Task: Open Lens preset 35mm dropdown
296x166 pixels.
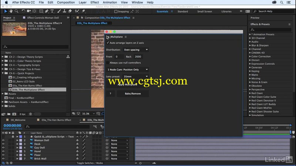Action: click(x=135, y=76)
